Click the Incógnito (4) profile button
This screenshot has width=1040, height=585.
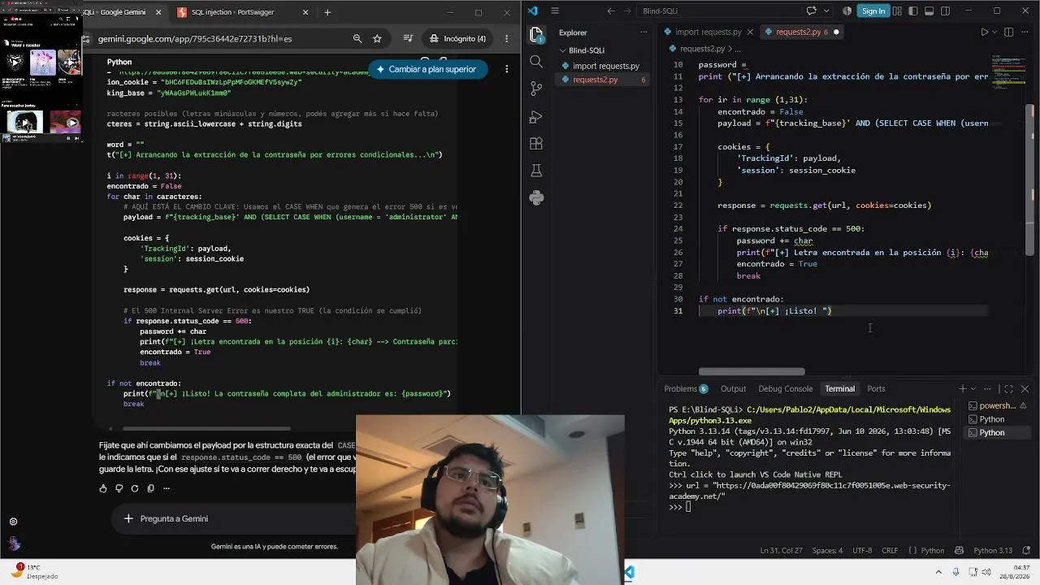point(459,38)
